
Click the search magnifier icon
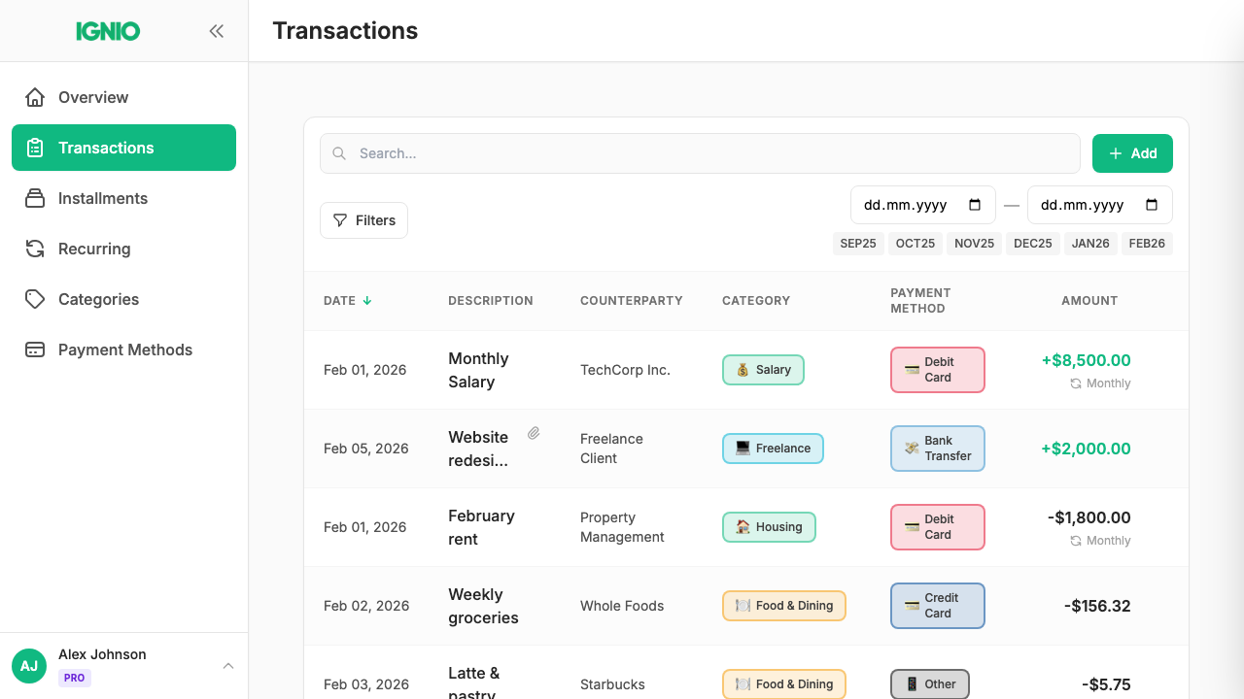(338, 153)
